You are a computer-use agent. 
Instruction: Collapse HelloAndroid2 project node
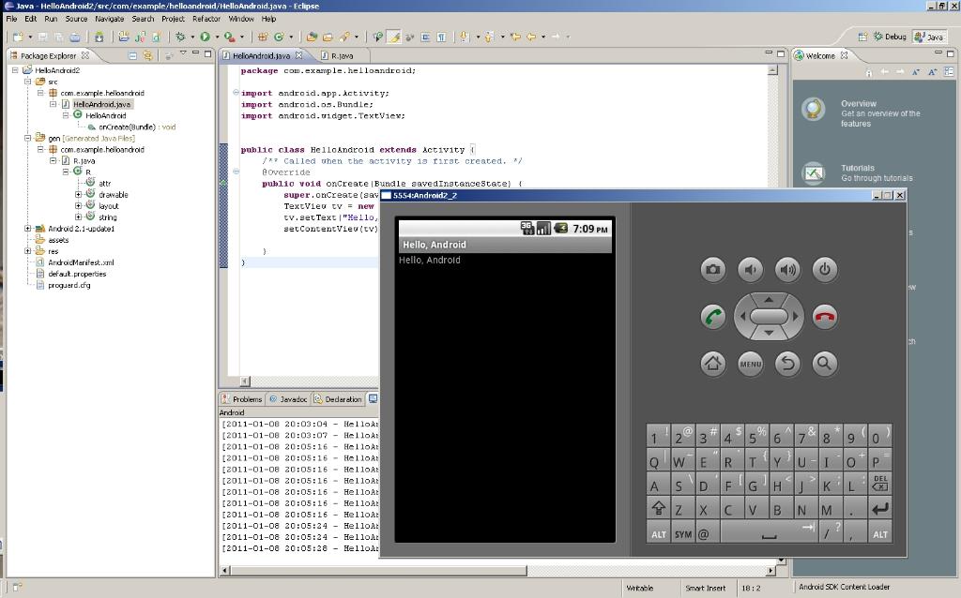click(x=15, y=70)
